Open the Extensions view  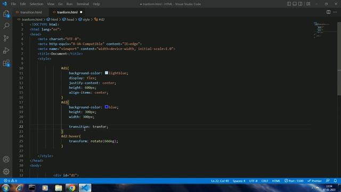pyautogui.click(x=6, y=63)
